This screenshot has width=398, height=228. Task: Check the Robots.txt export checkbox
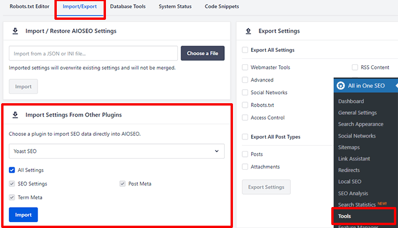(245, 105)
